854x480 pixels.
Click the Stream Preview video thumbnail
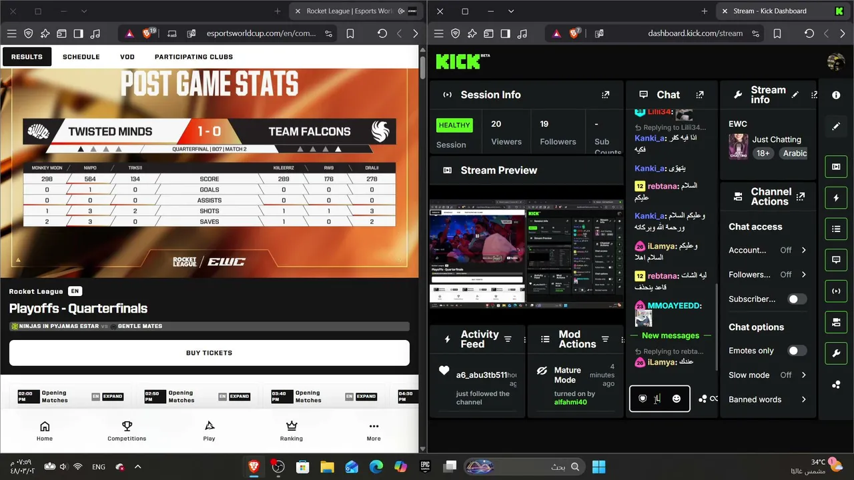pyautogui.click(x=526, y=253)
